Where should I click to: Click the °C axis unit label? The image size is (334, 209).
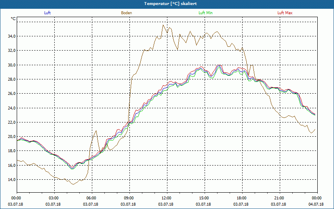[13, 19]
